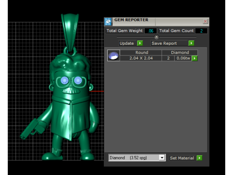Click the Round shape cell
This screenshot has width=233, height=175.
coord(141,52)
